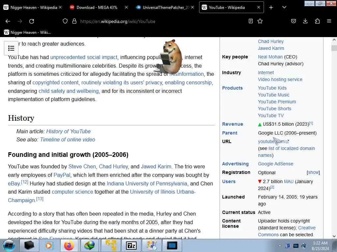Follow the Steve Chen link
This screenshot has height=252, width=337.
pos(82,166)
